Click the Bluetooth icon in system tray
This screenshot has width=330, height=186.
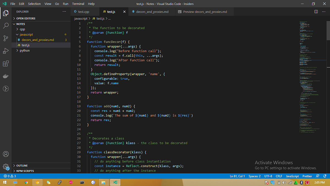301,182
